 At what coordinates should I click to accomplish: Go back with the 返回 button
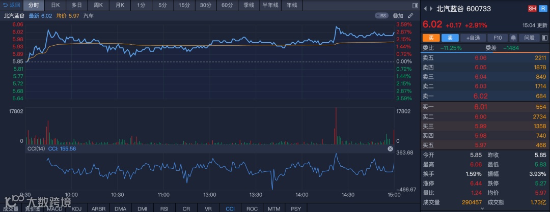pos(12,5)
